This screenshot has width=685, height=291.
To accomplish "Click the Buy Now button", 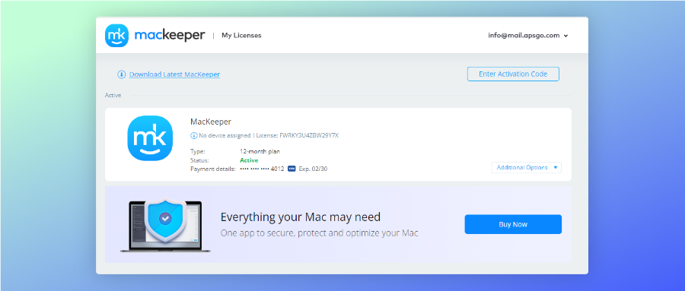I will point(513,224).
